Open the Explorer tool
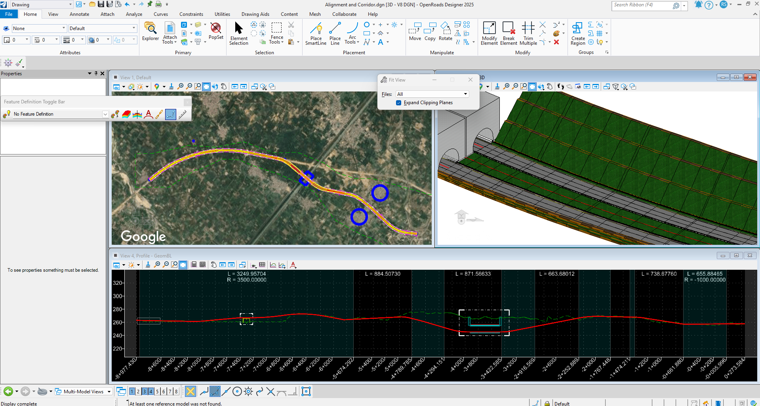The image size is (760, 406). pos(150,32)
